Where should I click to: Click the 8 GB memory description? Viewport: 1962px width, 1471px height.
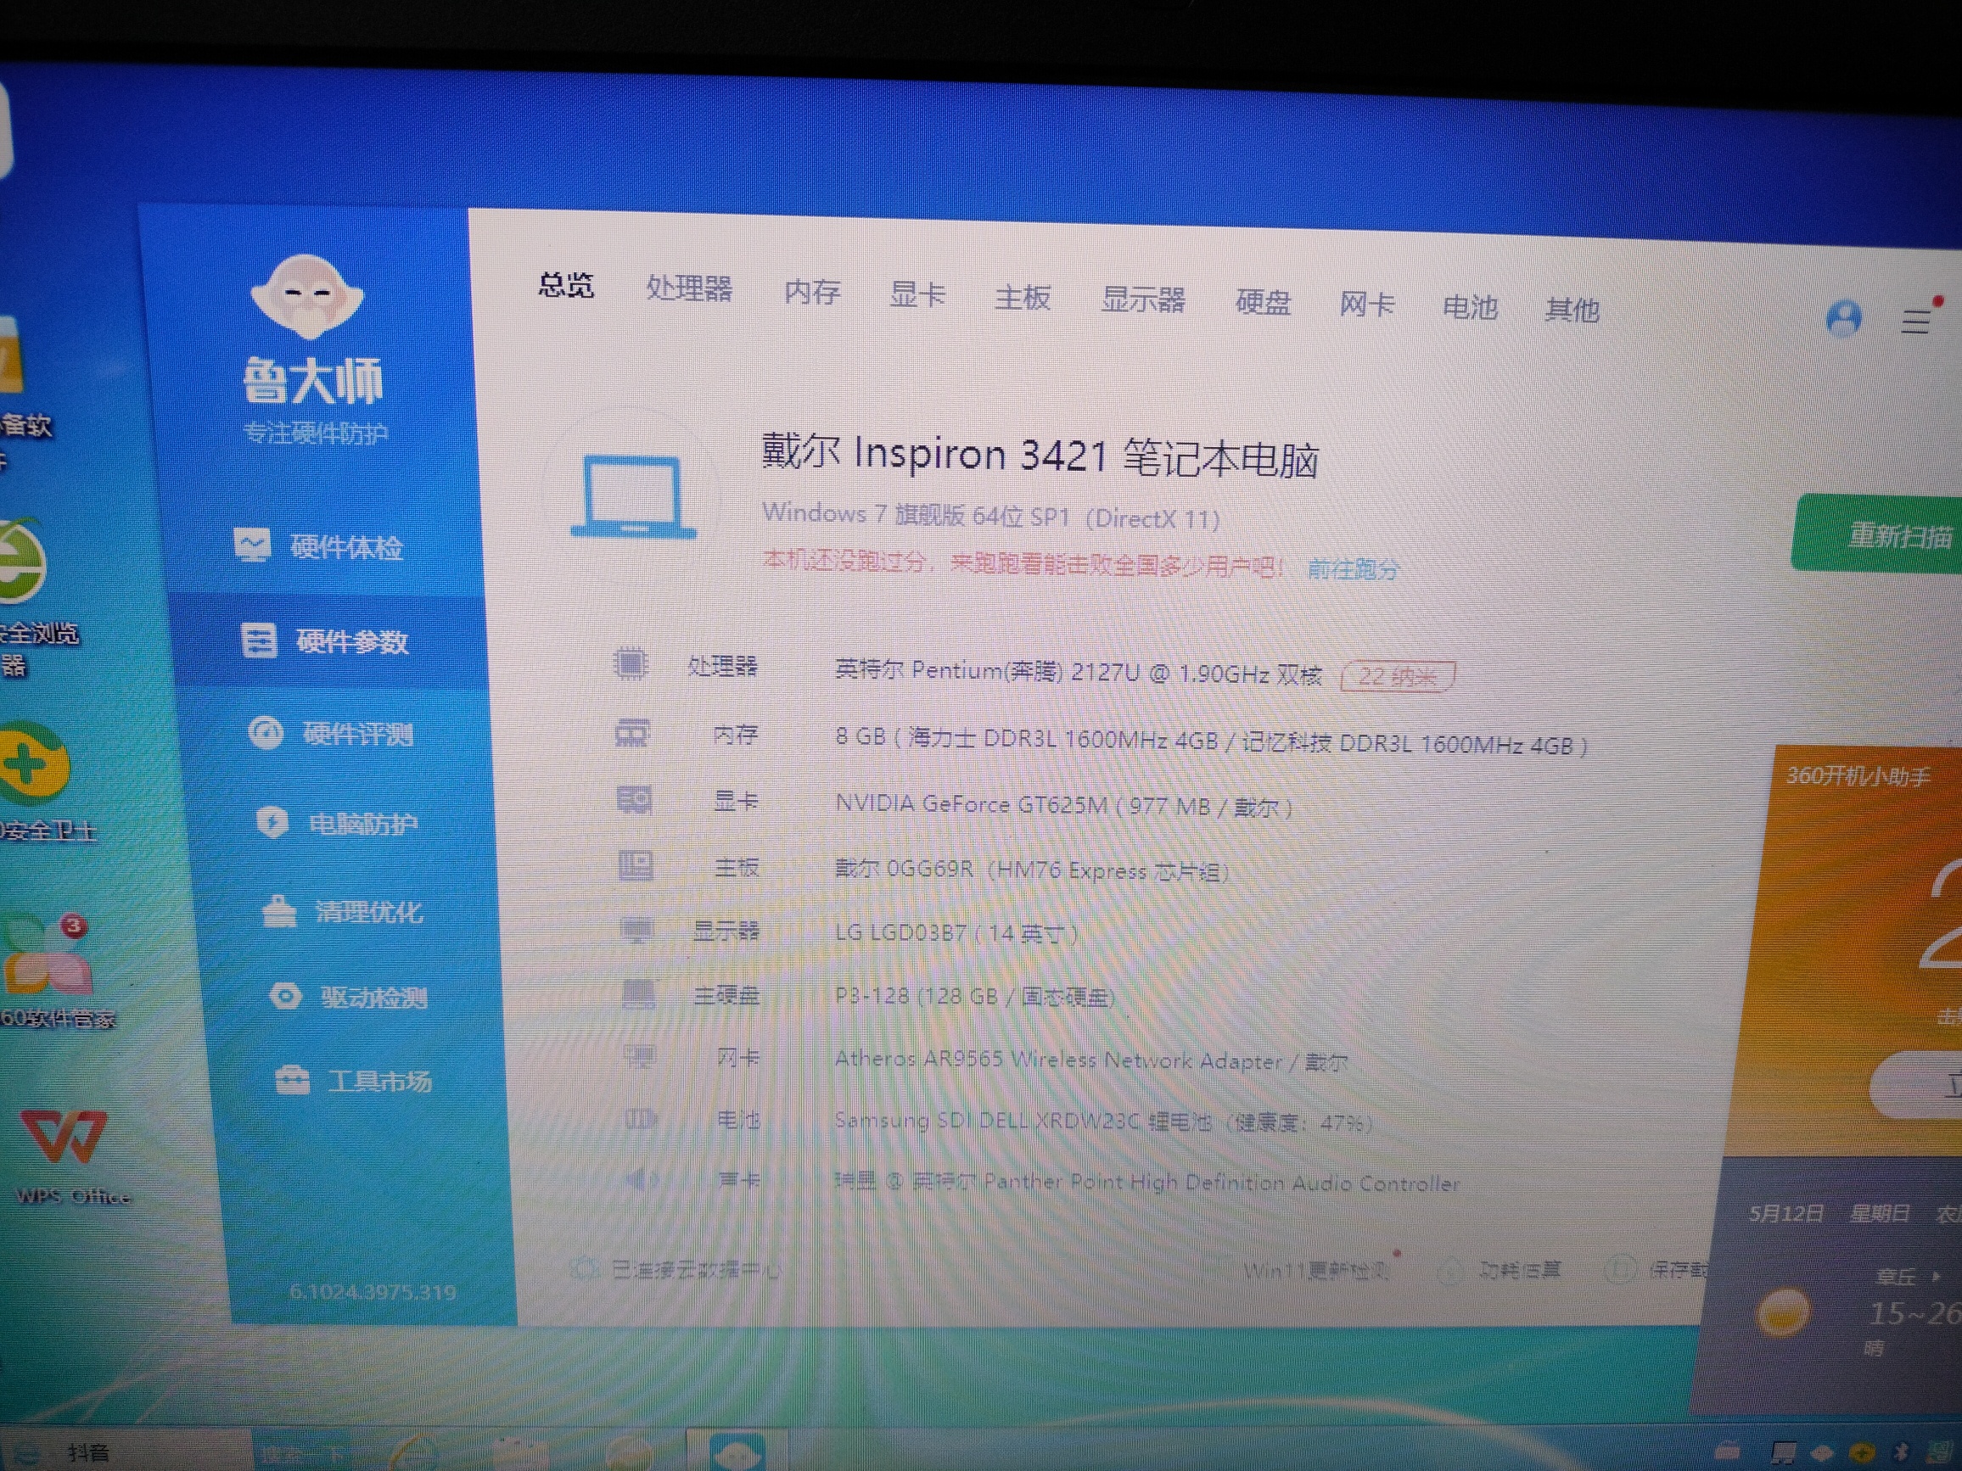[1211, 741]
